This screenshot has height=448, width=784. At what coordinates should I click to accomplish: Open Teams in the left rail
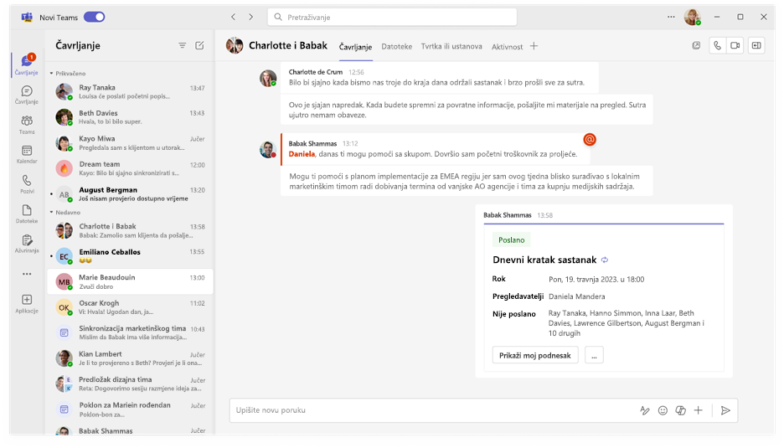coord(27,125)
